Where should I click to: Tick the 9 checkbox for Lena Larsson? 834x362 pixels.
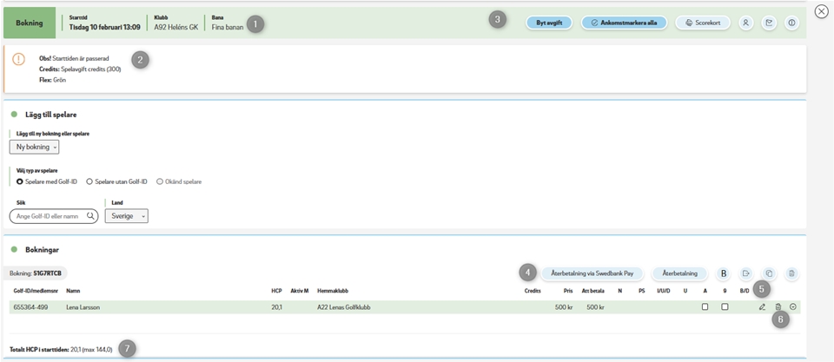click(725, 307)
